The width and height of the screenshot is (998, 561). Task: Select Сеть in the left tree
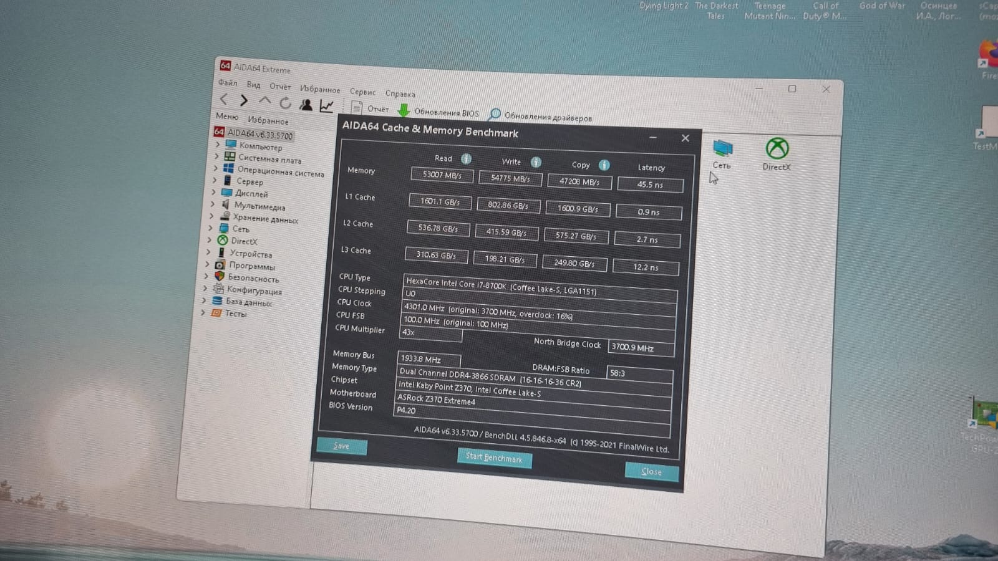240,229
